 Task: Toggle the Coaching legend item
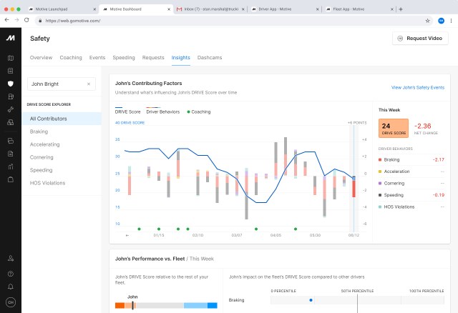click(199, 111)
